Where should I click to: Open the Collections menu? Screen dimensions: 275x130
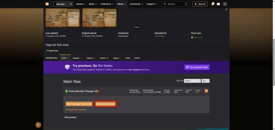pyautogui.click(x=107, y=4)
